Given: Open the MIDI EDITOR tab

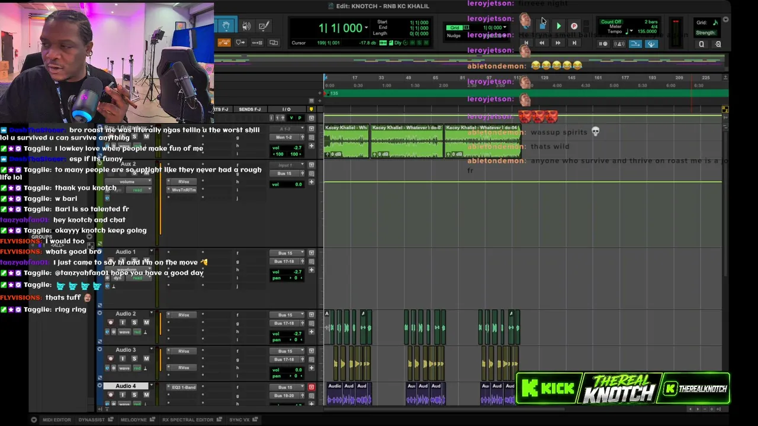Looking at the screenshot, I should coord(56,419).
